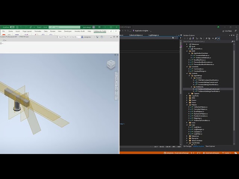
Task: Open the Excel Home tab
Action: (10, 31)
